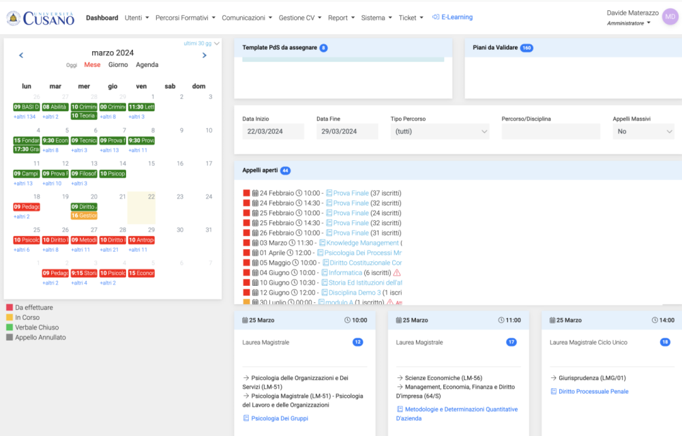The height and width of the screenshot is (436, 682).
Task: Switch the calendar to Agenda view
Action: tap(147, 65)
